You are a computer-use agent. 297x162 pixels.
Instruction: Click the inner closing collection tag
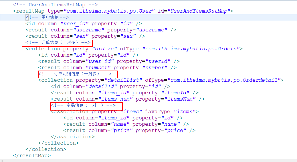(59, 143)
